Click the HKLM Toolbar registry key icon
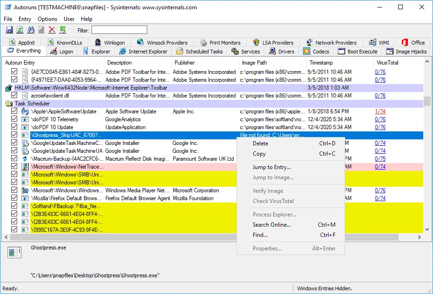433x294 pixels. tap(9, 88)
